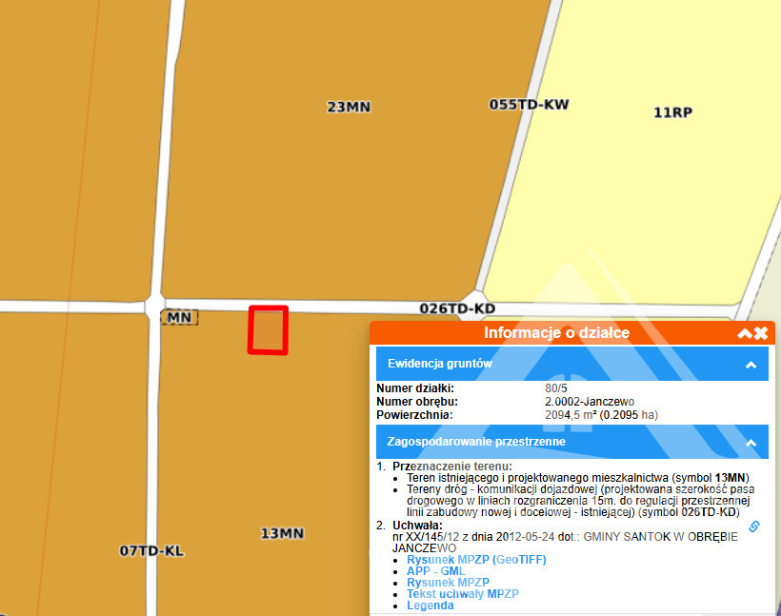Click the Ewidencja gruntów header title
The height and width of the screenshot is (616, 781).
click(x=440, y=364)
